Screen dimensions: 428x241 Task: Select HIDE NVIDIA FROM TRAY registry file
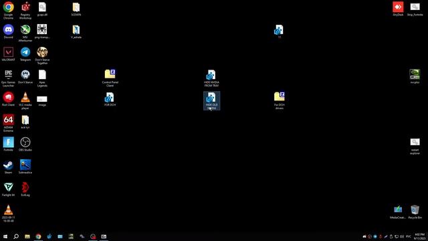[x=211, y=78]
